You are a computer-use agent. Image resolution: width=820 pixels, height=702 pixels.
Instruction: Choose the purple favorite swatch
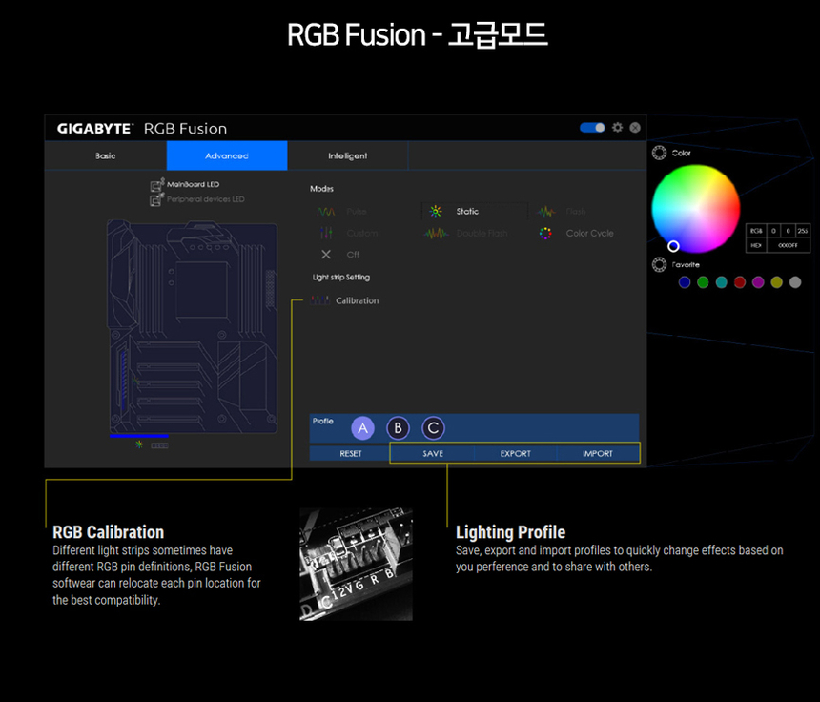pos(758,282)
